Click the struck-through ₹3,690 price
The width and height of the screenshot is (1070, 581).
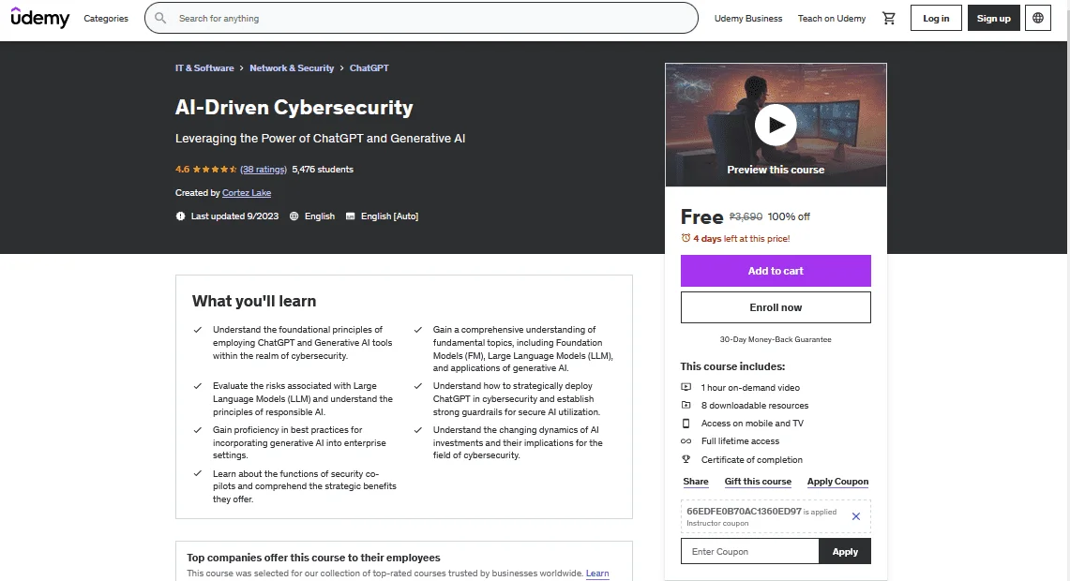746,216
